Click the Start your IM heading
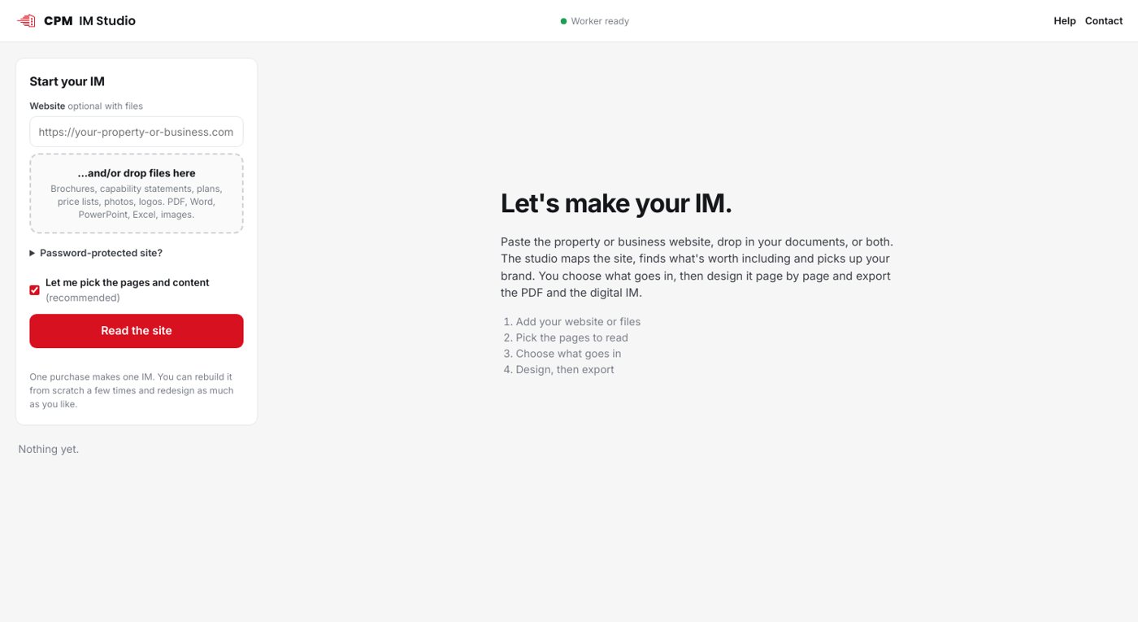This screenshot has width=1138, height=622. point(67,81)
